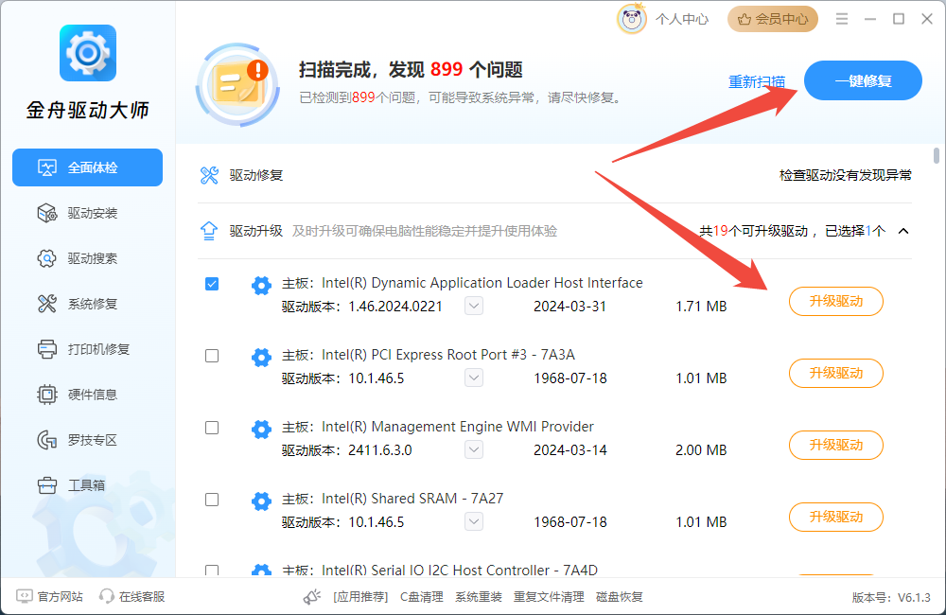The height and width of the screenshot is (615, 946).
Task: Click the 官方网站 monitor icon
Action: coord(25,596)
